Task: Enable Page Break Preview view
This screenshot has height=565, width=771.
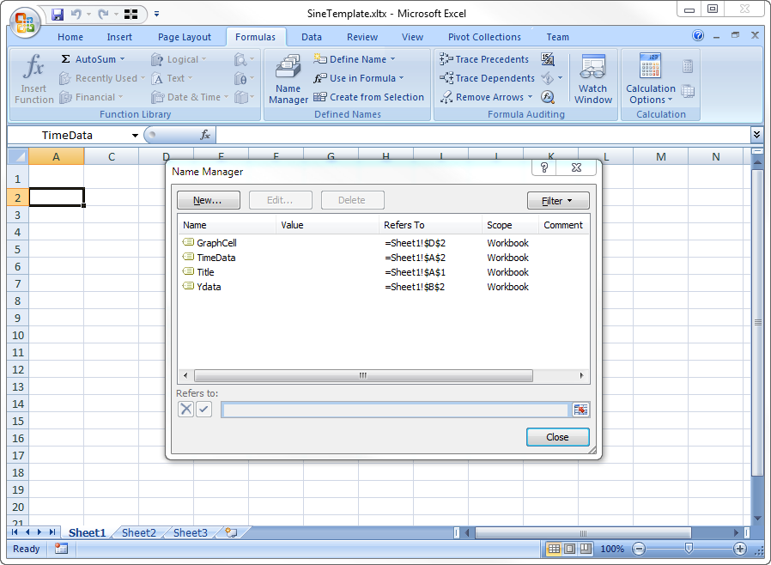Action: [x=586, y=549]
